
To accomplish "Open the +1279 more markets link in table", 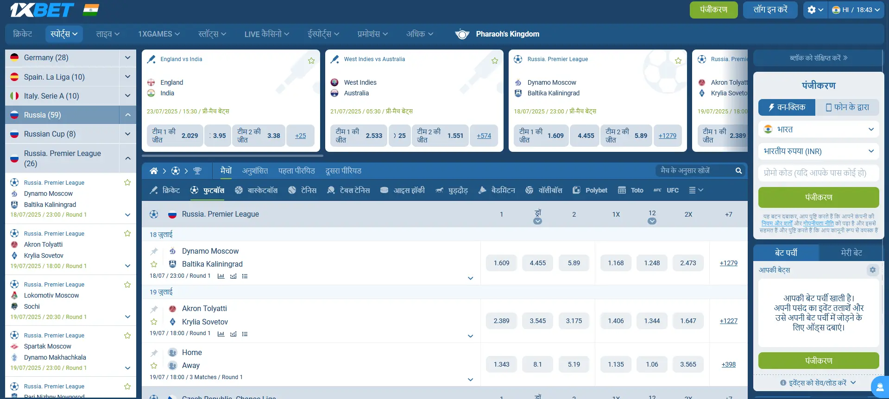I will click(x=728, y=263).
